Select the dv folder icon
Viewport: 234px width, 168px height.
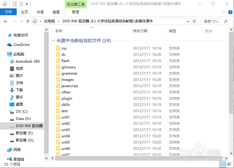point(58,54)
